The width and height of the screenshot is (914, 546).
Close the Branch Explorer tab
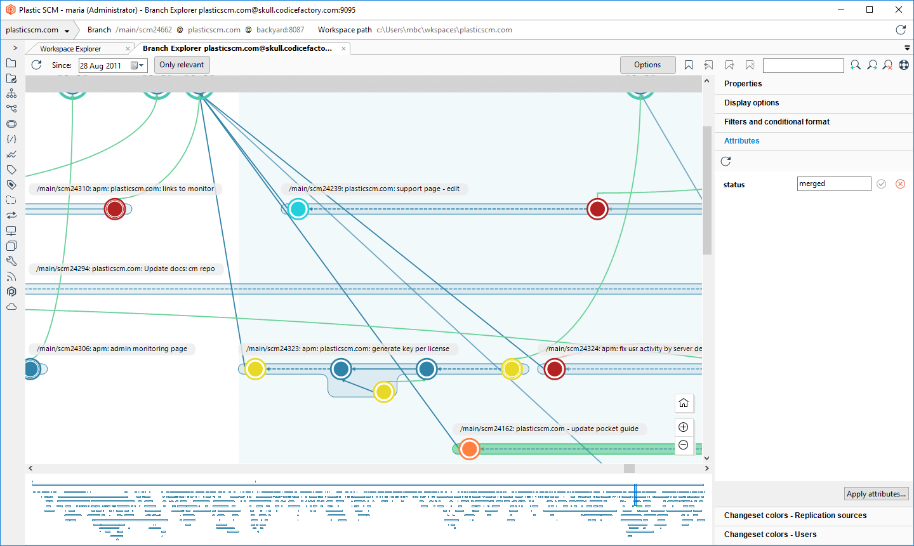click(x=344, y=49)
